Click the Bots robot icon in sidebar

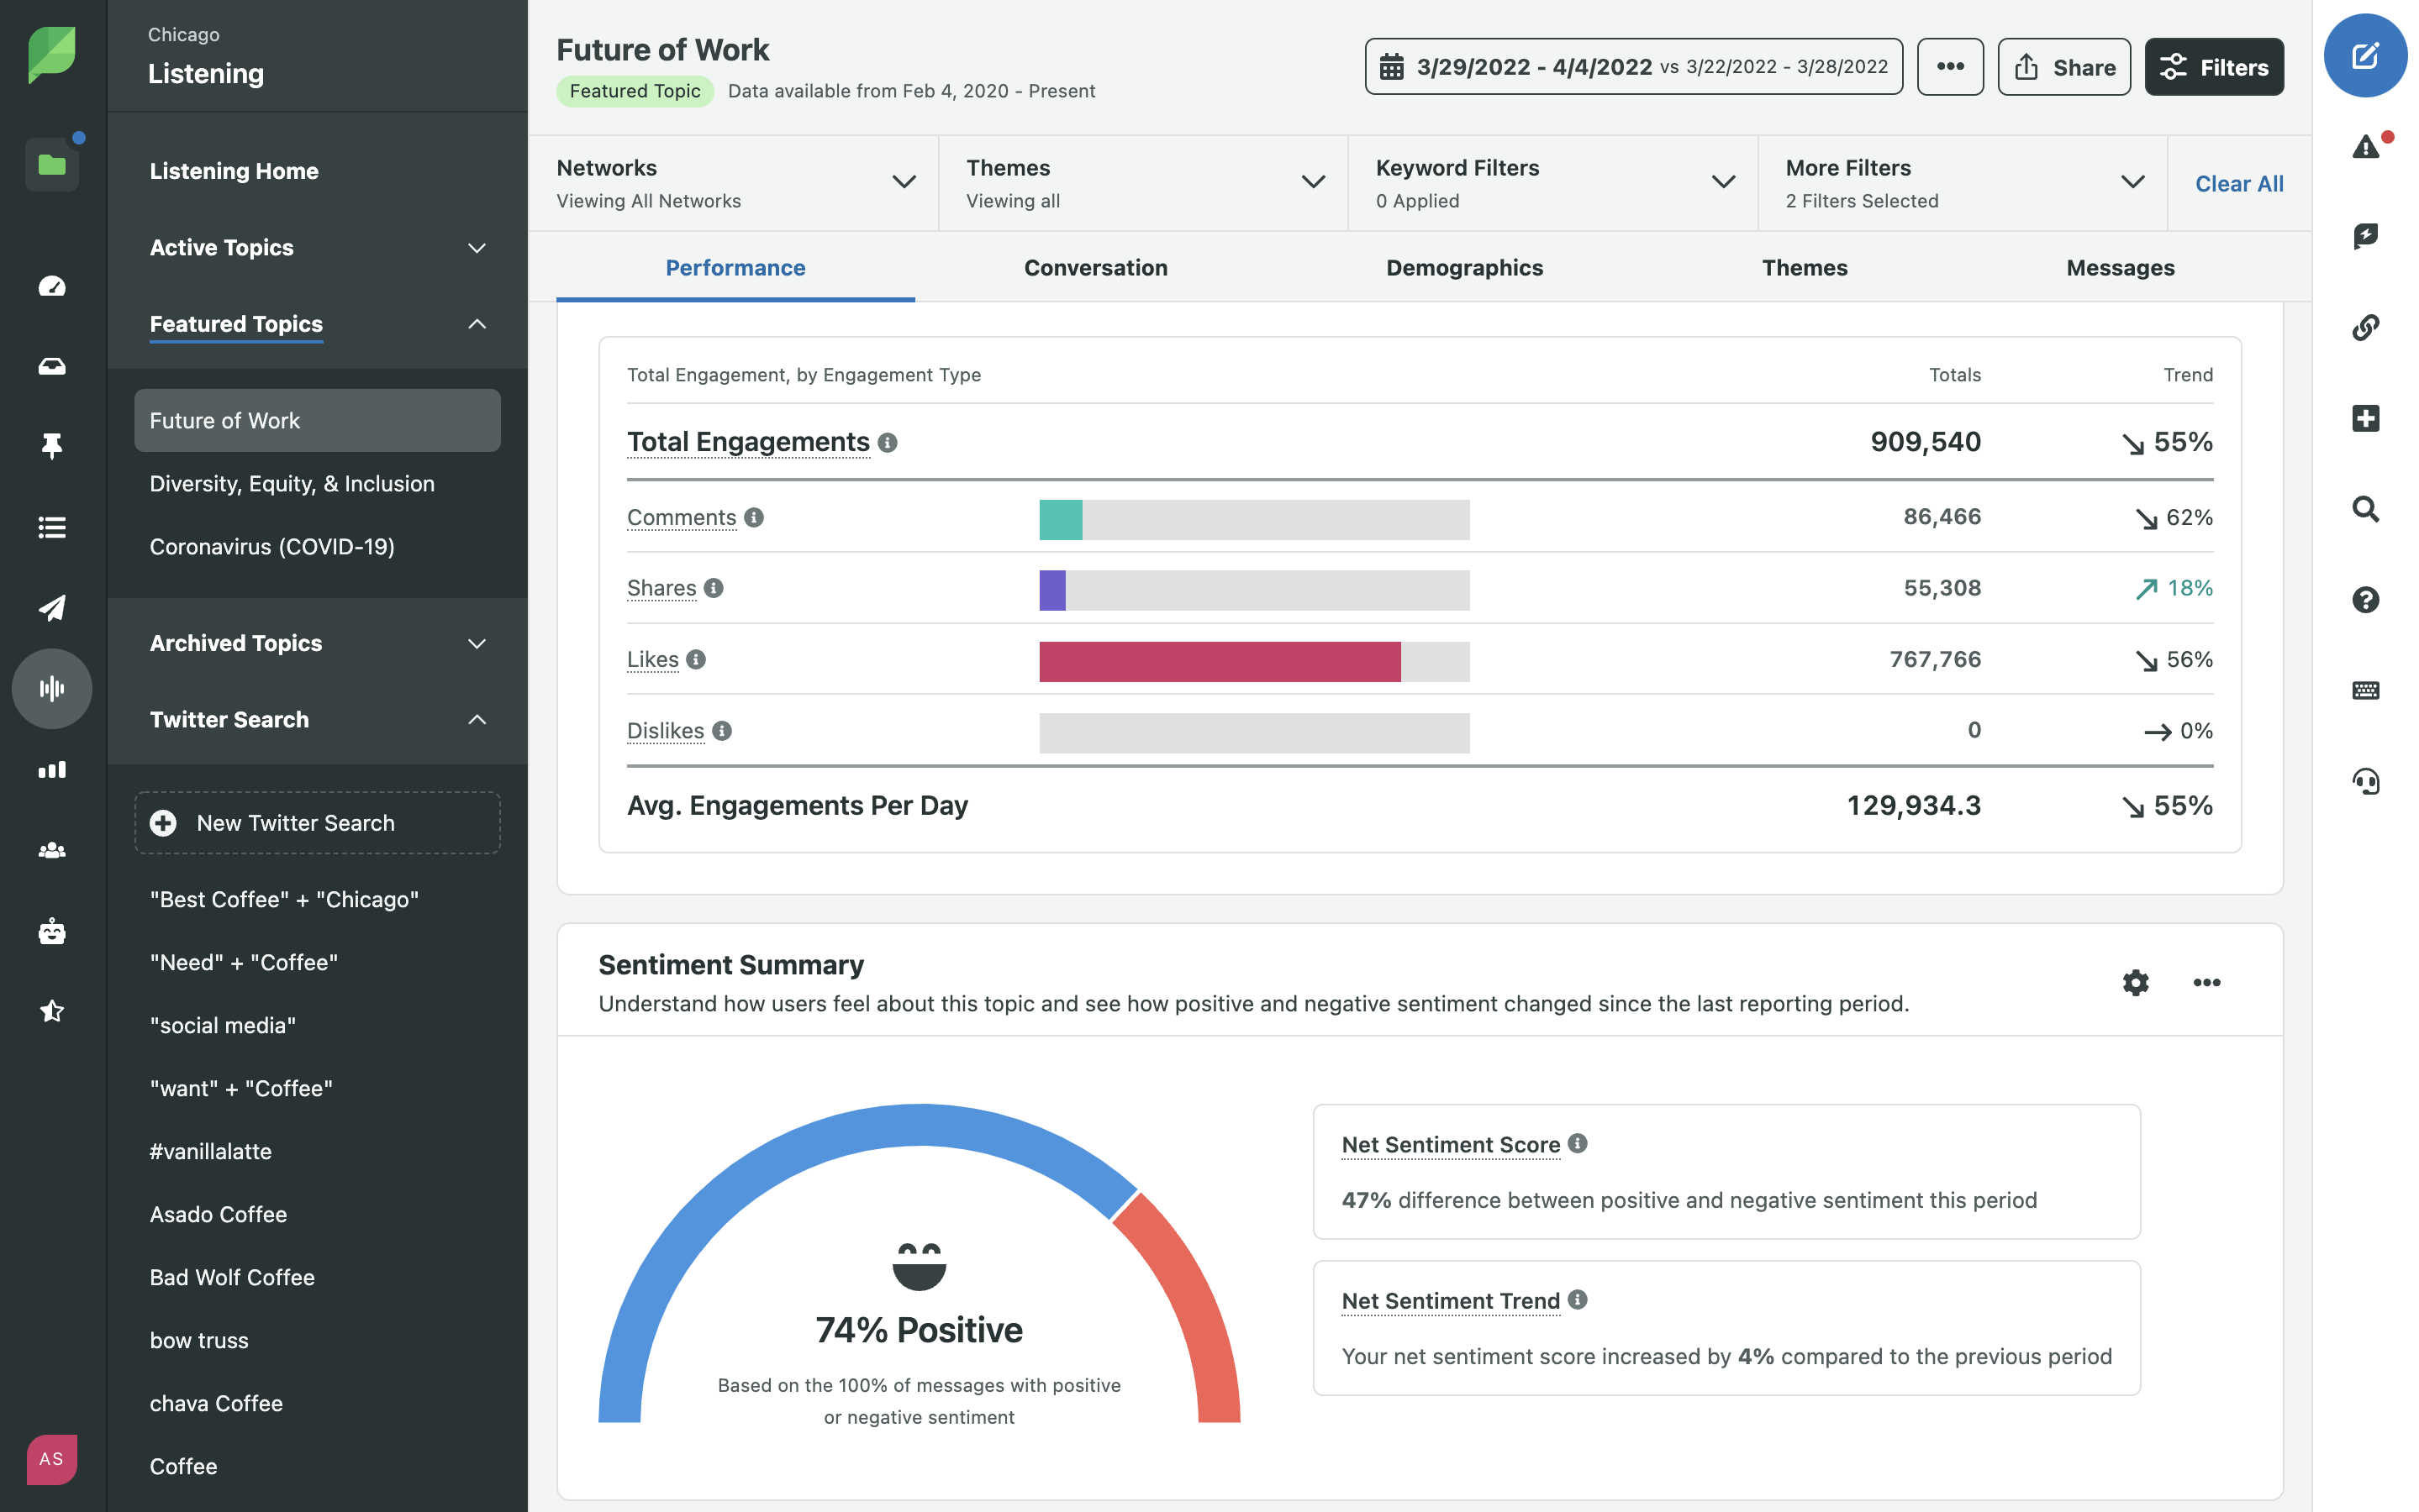tap(52, 931)
